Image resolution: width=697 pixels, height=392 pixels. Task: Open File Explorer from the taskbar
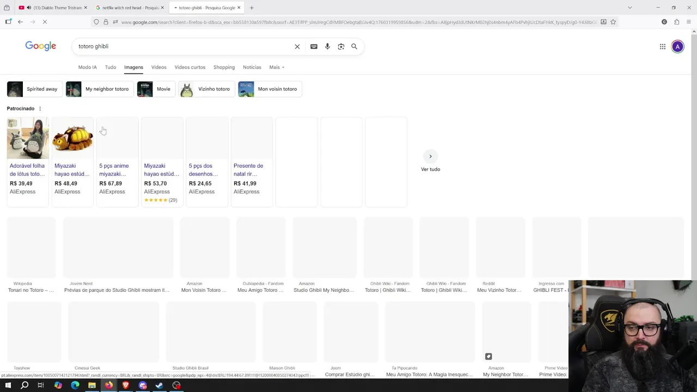click(92, 385)
